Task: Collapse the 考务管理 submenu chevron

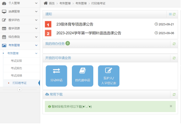Action: 36,53
